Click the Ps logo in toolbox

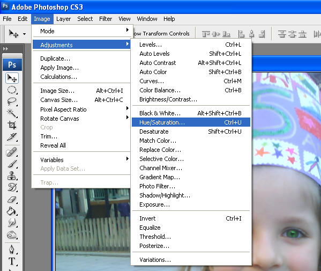[12, 64]
